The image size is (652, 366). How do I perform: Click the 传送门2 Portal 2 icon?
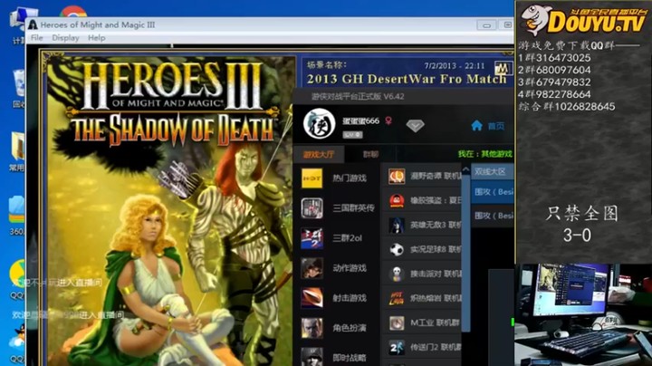tap(397, 347)
